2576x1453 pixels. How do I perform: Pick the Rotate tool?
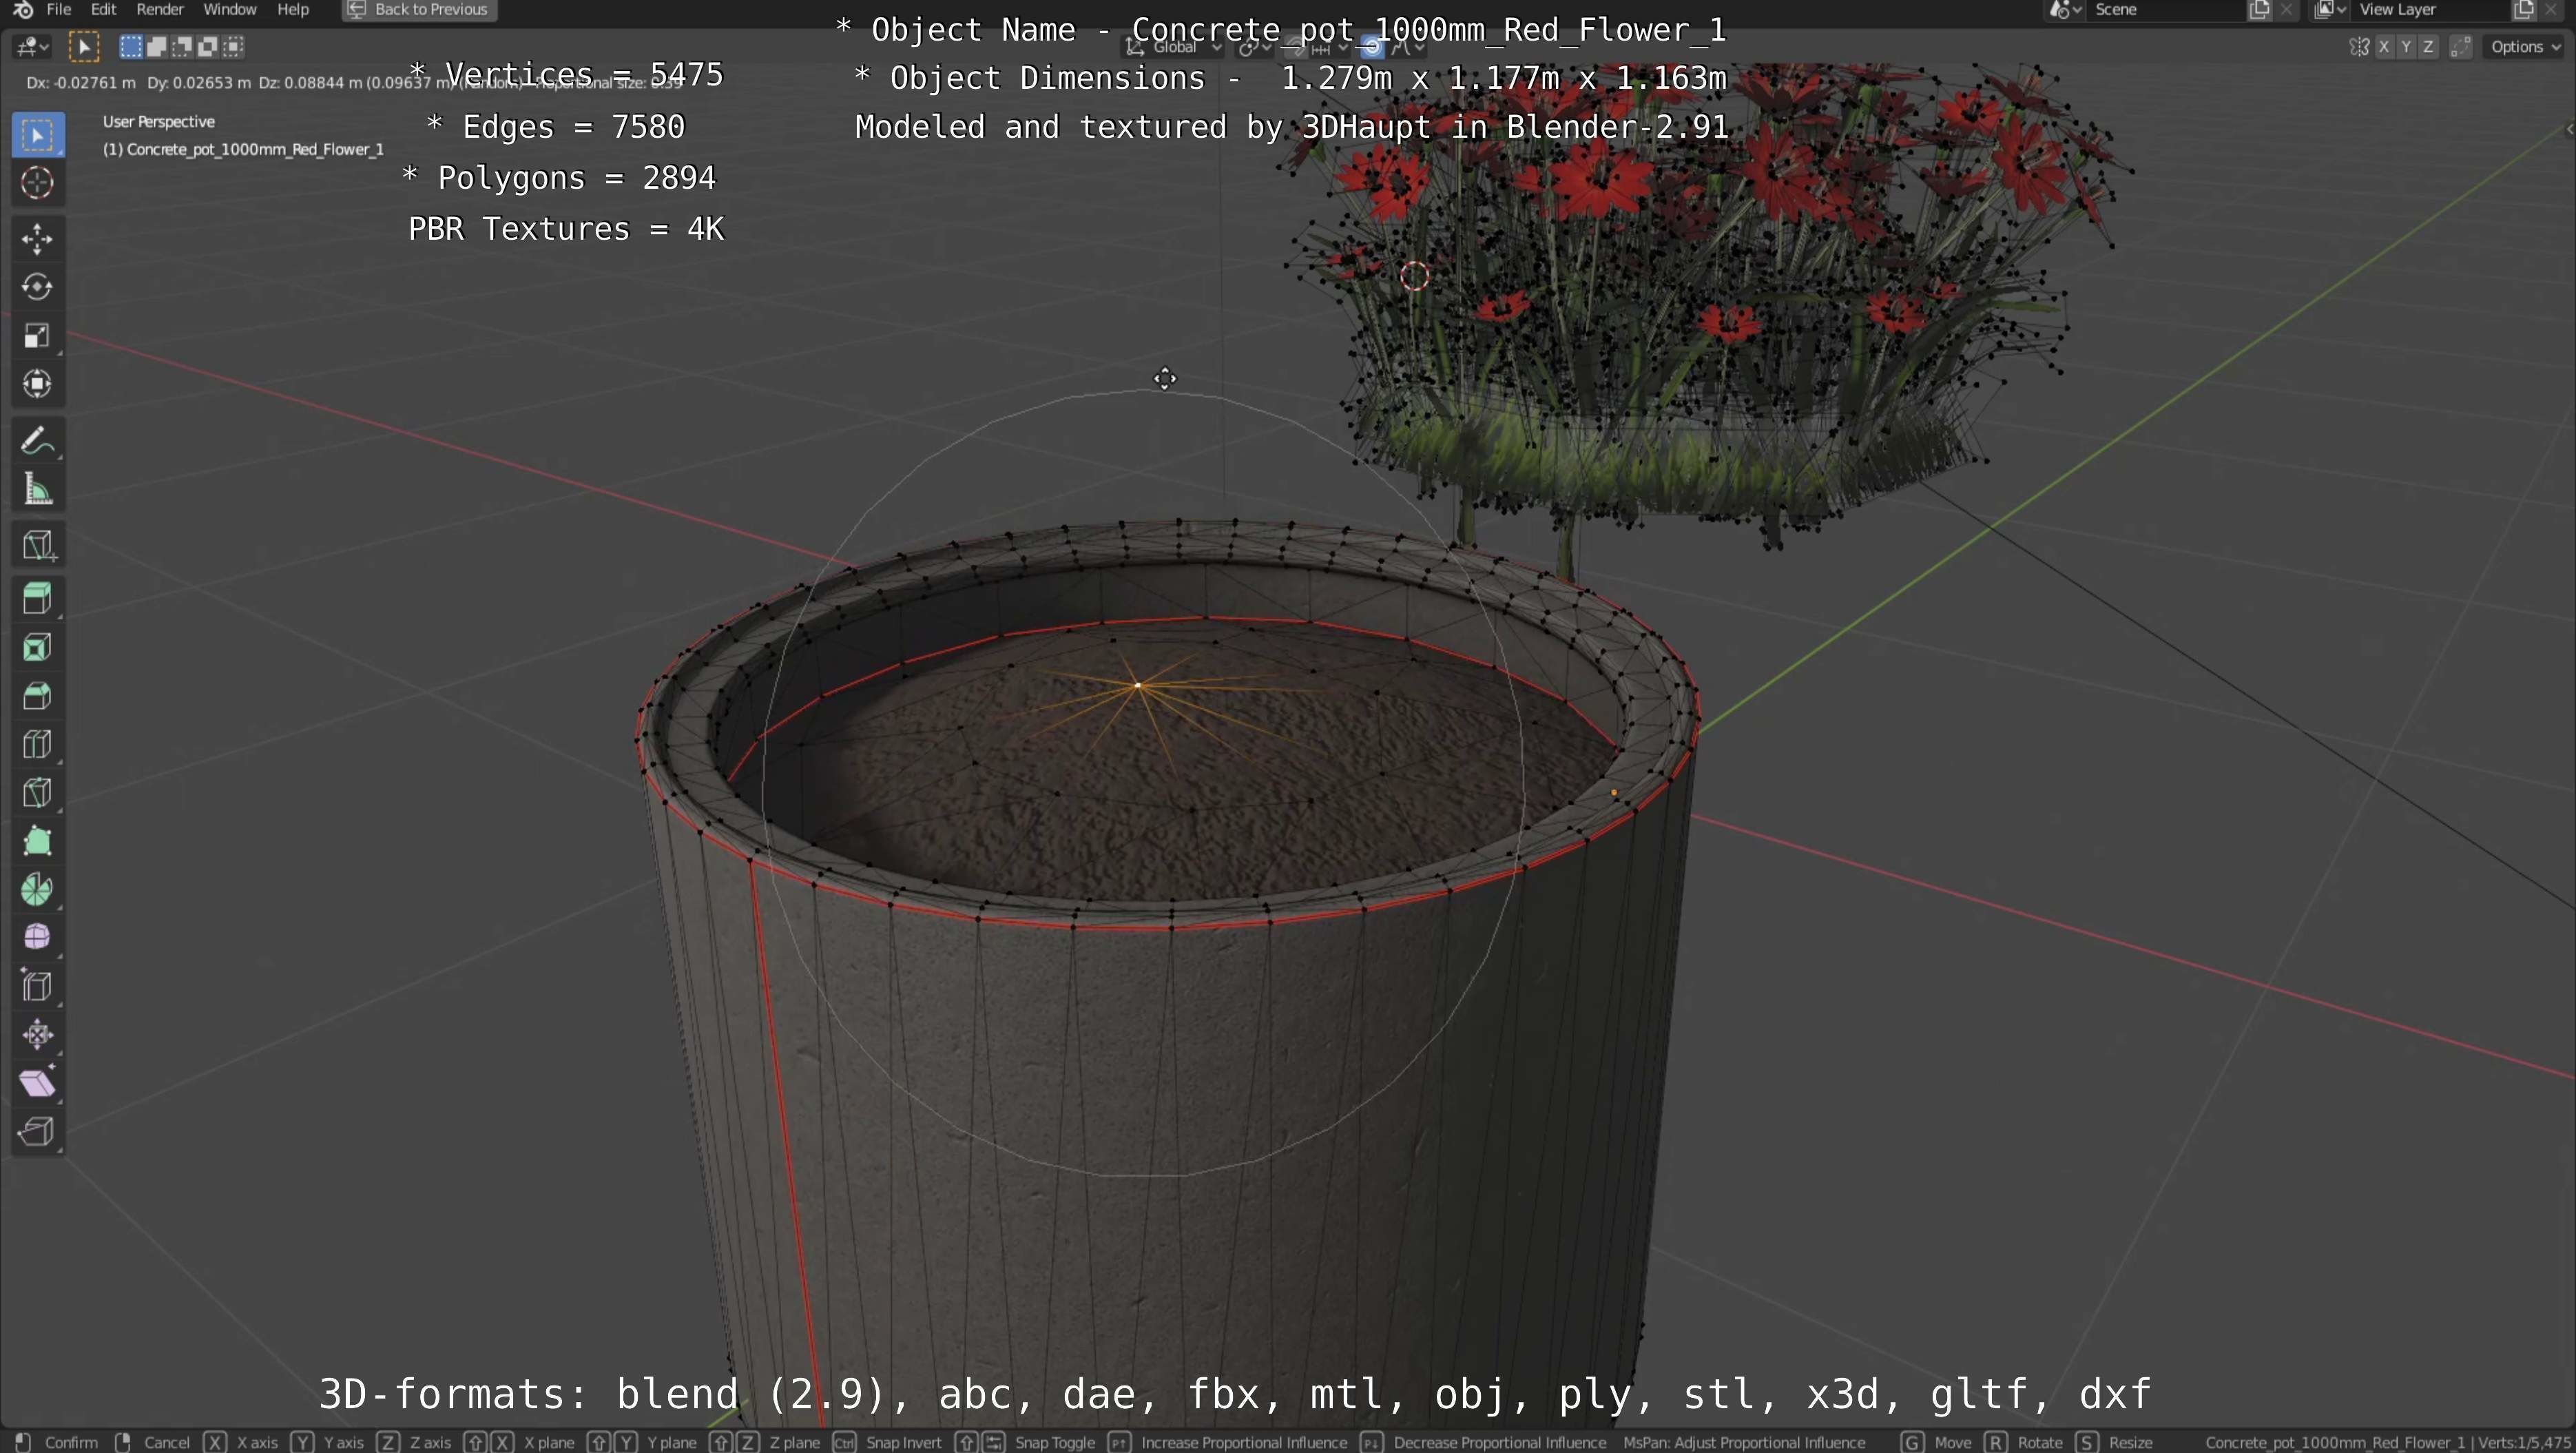pos(38,287)
